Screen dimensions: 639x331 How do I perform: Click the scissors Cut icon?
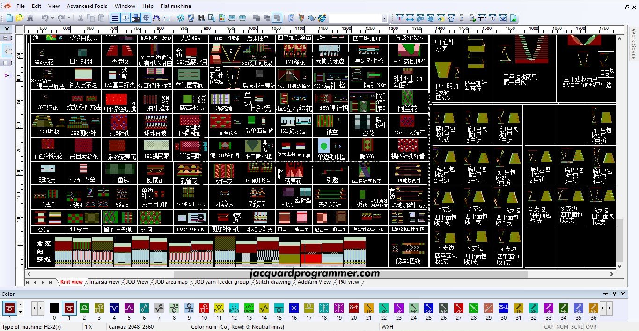tap(81, 18)
